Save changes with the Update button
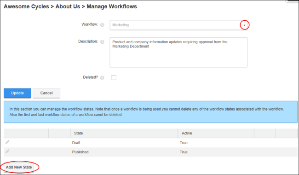This screenshot has height=175, width=299. coord(17,93)
